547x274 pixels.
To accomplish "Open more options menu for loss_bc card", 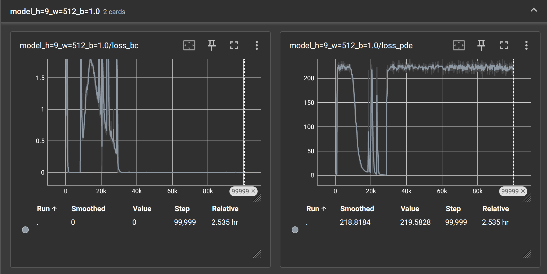I will pyautogui.click(x=256, y=45).
